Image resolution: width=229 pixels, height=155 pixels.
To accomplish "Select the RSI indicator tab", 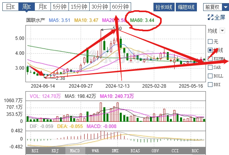I will coord(35,151).
